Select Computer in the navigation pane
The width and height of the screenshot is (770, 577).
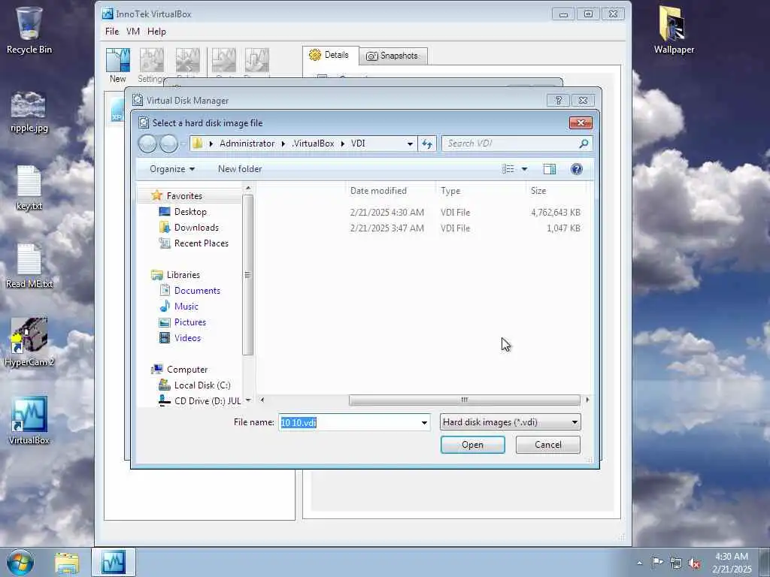(x=187, y=370)
